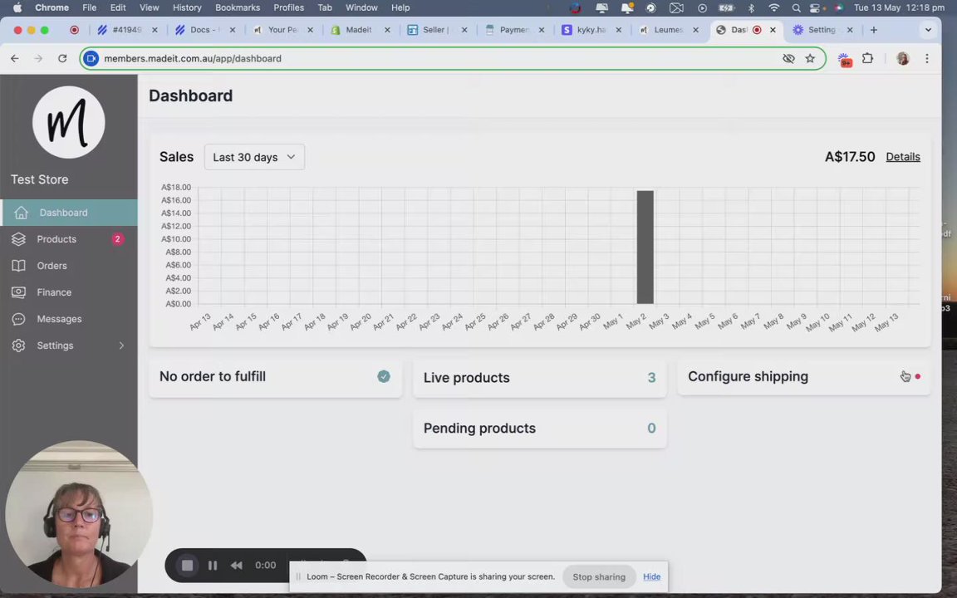Click the camera site-info icon in address bar

click(91, 59)
